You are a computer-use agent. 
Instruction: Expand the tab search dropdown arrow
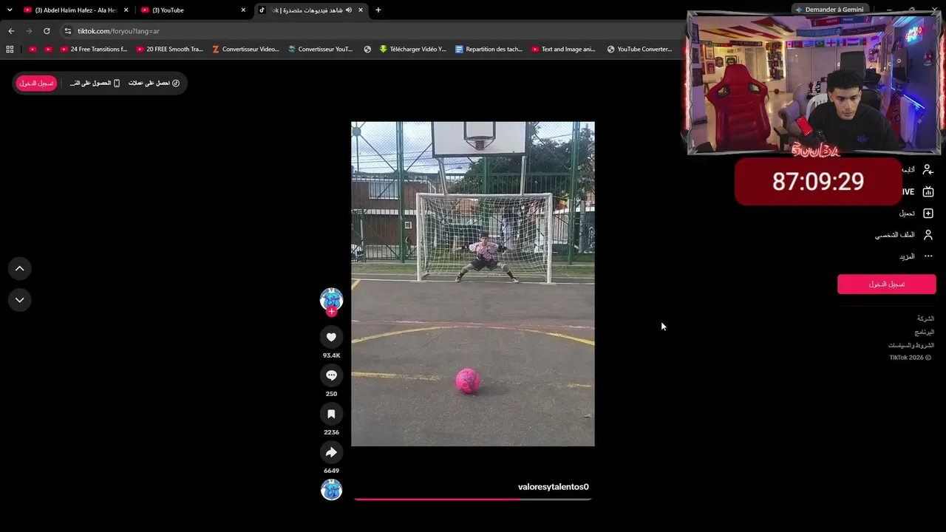click(x=10, y=10)
